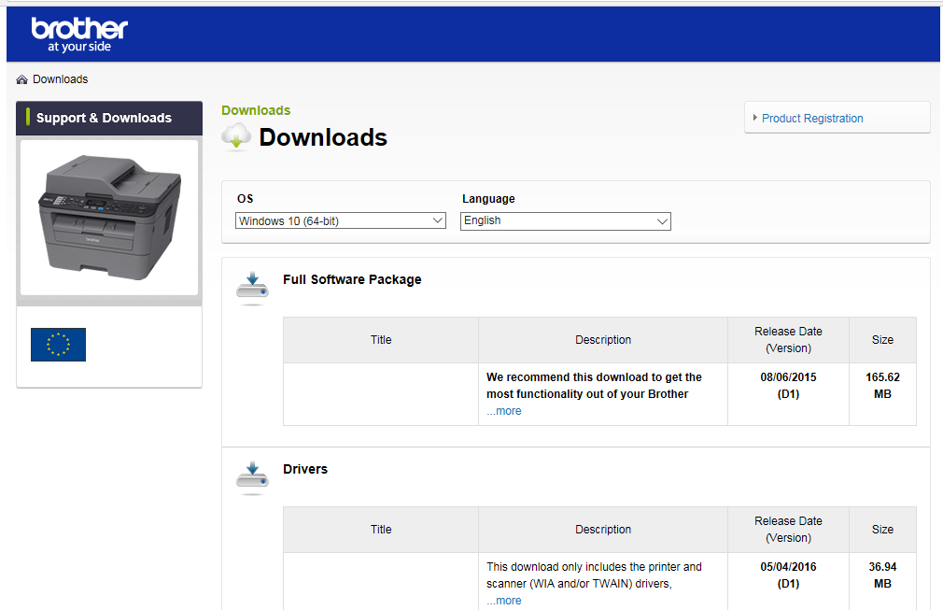Click the green Downloads label above the heading

coord(256,110)
